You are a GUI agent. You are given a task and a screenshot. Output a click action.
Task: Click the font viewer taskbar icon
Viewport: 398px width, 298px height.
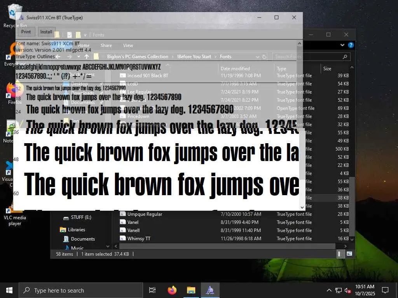210,290
